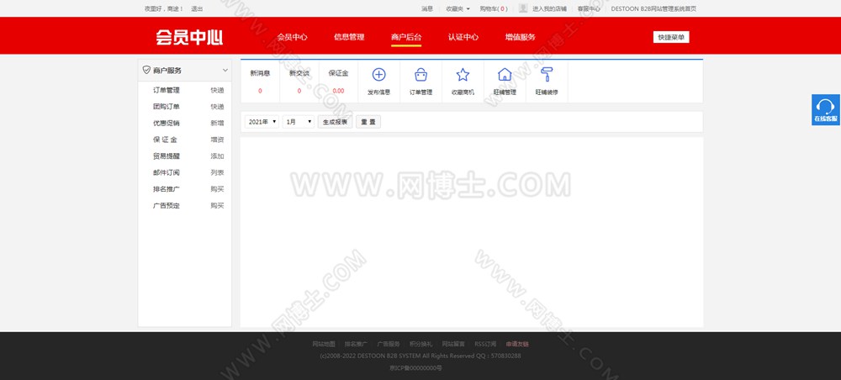
Task: Click 增资 link beside 保证金
Action: point(217,140)
